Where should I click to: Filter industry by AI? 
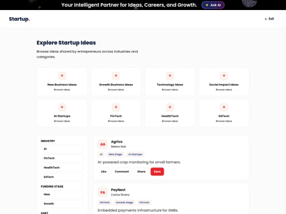(x=62, y=149)
